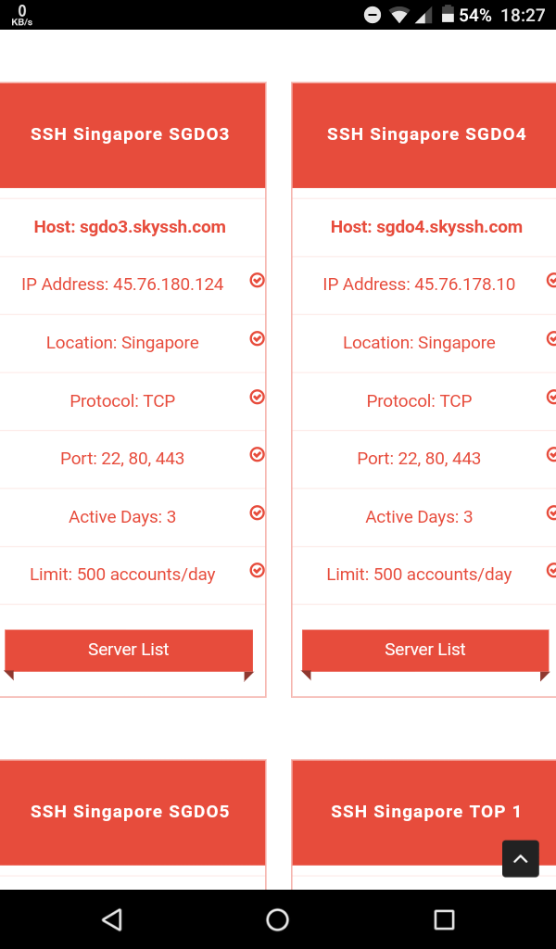The height and width of the screenshot is (949, 556).
Task: Tap the recent apps square icon
Action: [444, 919]
